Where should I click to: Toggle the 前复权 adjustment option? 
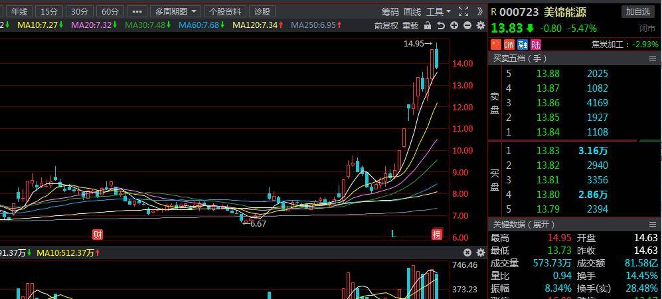click(x=386, y=26)
